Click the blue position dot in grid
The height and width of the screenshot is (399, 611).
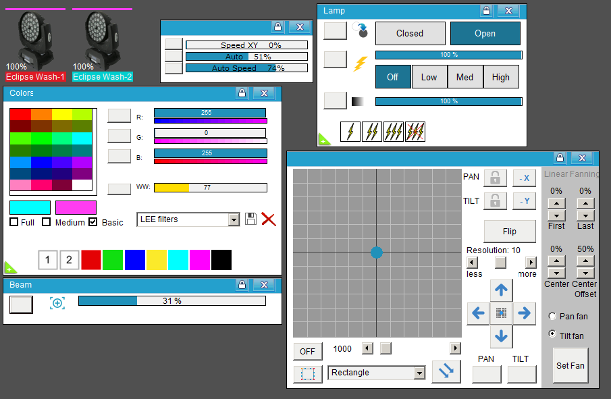point(377,252)
